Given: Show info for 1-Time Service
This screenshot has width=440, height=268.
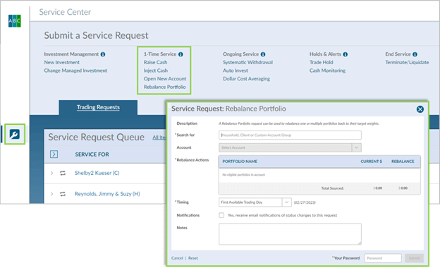Looking at the screenshot, I should coord(181,54).
